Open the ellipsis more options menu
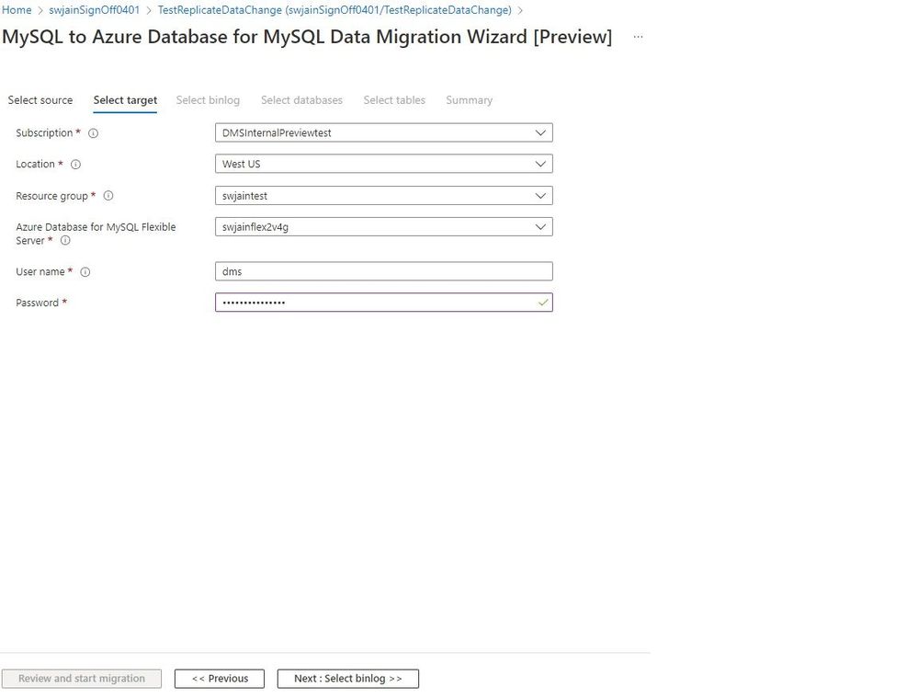 pos(638,37)
